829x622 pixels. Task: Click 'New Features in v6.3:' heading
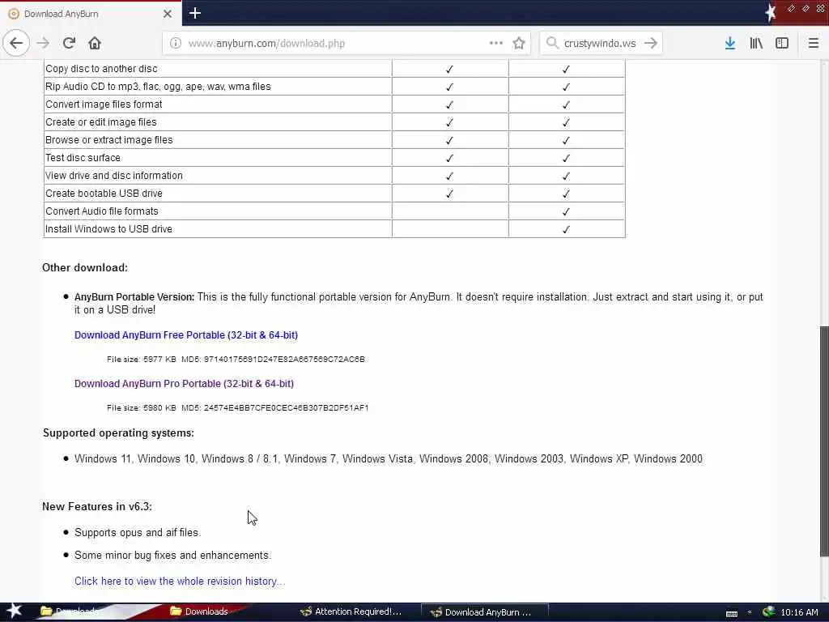click(x=97, y=507)
